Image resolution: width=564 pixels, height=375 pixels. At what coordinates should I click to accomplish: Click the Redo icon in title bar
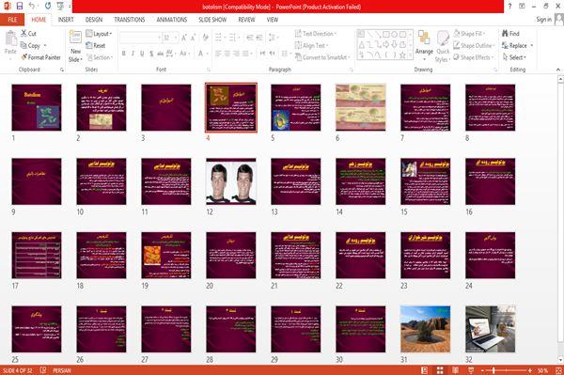[48, 7]
